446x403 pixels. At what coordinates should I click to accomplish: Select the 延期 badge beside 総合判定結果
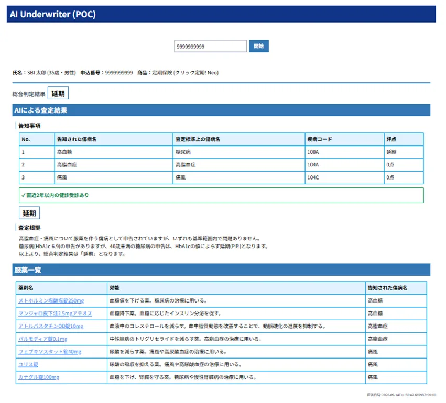[58, 94]
